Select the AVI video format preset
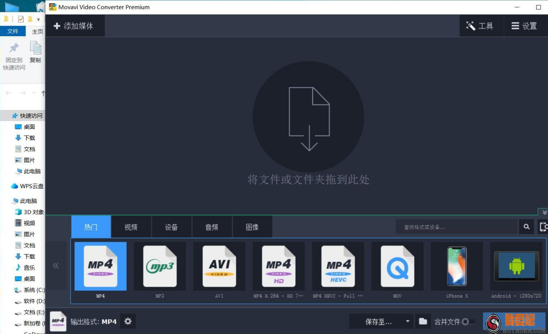 (x=219, y=266)
